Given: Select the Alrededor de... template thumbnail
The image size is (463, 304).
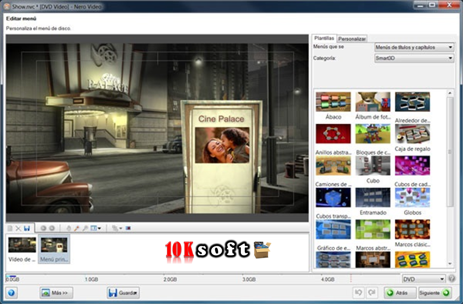Looking at the screenshot, I should pyautogui.click(x=412, y=101).
